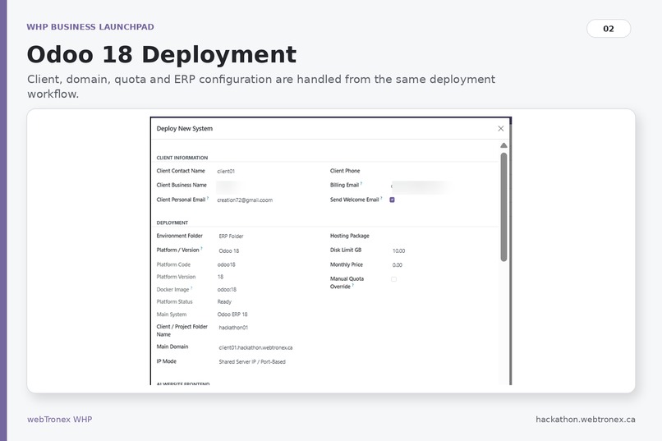Uncheck the Send Welcome Email checkbox
662x441 pixels.
click(393, 200)
